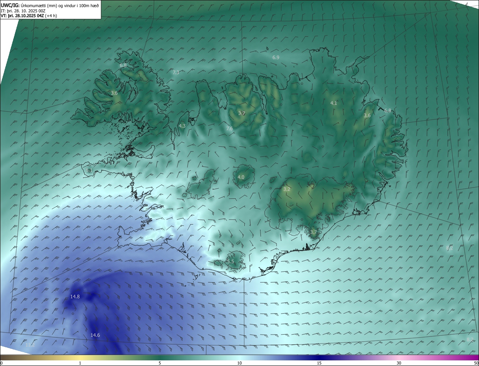Click the 5.5 value near south coast
This screenshot has height=366, width=479.
[230, 262]
